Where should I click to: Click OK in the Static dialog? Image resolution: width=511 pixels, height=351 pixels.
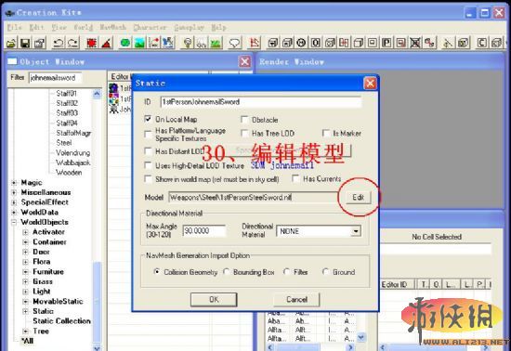[214, 300]
